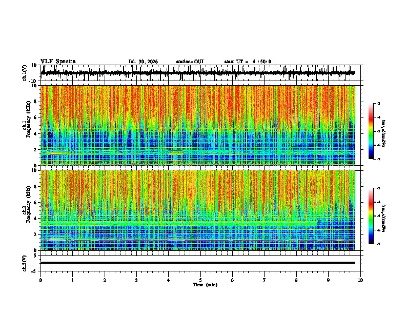This screenshot has width=406, height=314.
Task: Click the time axis tick label "6"
Action: (x=233, y=280)
